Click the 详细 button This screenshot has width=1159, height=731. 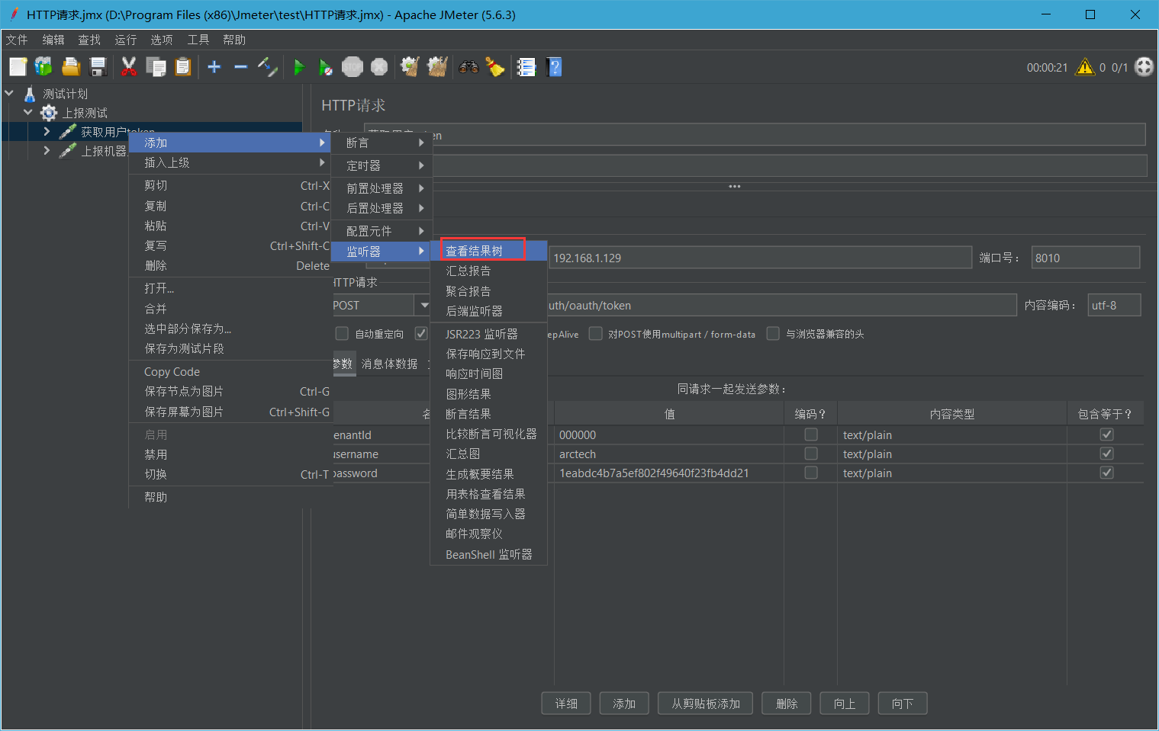pyautogui.click(x=566, y=704)
